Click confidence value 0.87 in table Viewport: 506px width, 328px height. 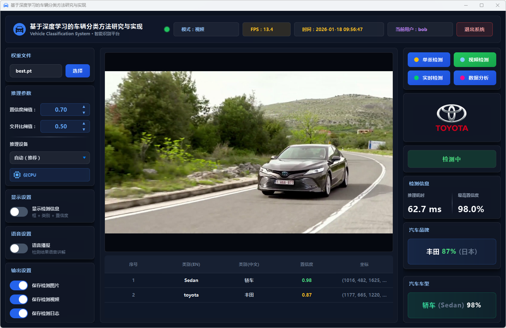point(307,295)
